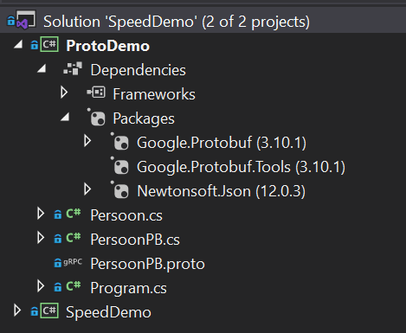The width and height of the screenshot is (406, 333).
Task: Click the C# project icon beside SpeedDemo
Action: [49, 311]
